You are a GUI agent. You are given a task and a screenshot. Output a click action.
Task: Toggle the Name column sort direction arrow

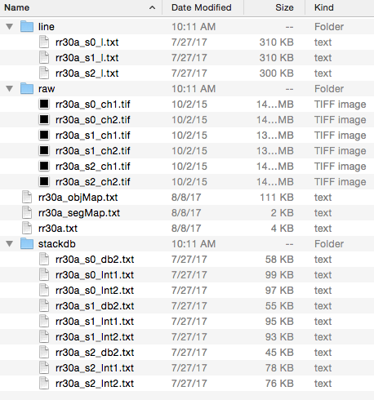point(153,7)
